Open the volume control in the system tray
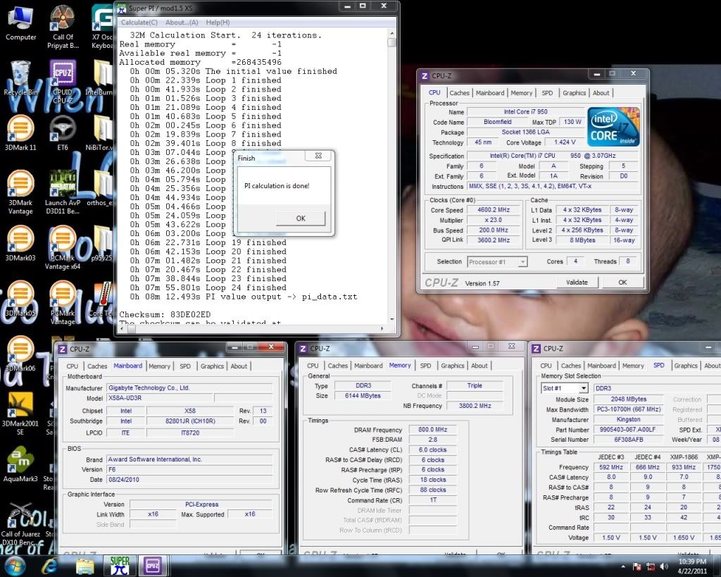This screenshot has width=721, height=577. tap(663, 566)
